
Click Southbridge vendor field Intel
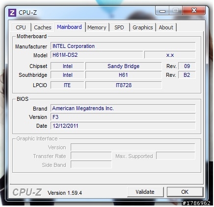[x=67, y=75]
